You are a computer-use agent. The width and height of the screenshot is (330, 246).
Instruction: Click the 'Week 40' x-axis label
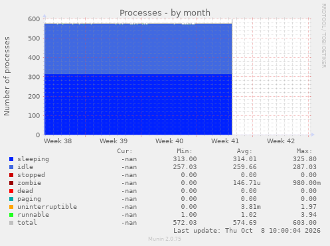pos(169,141)
